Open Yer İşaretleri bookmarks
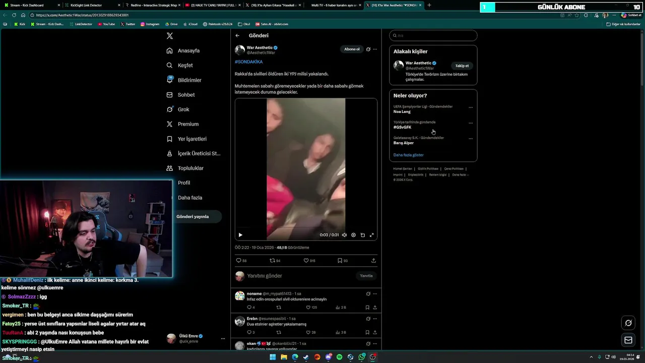The width and height of the screenshot is (645, 363). [x=186, y=139]
